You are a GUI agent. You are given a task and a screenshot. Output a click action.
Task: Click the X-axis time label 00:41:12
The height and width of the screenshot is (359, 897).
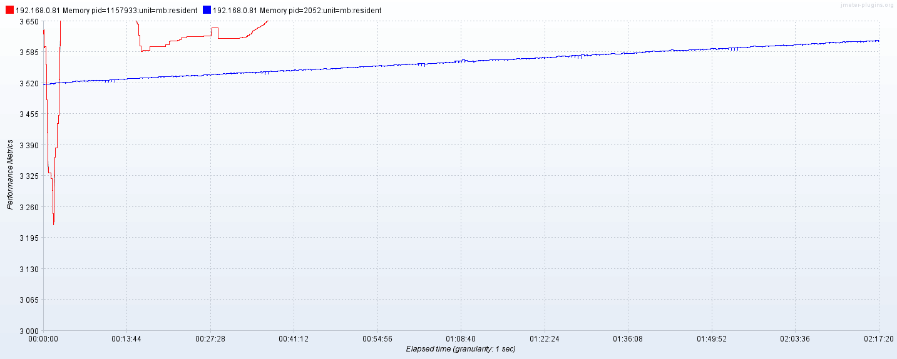point(294,339)
